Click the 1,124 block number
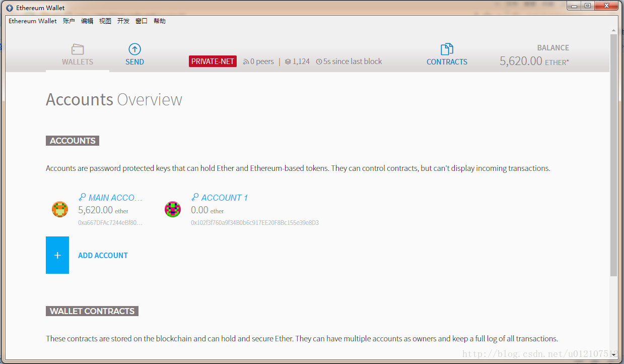The image size is (624, 364). pos(301,62)
